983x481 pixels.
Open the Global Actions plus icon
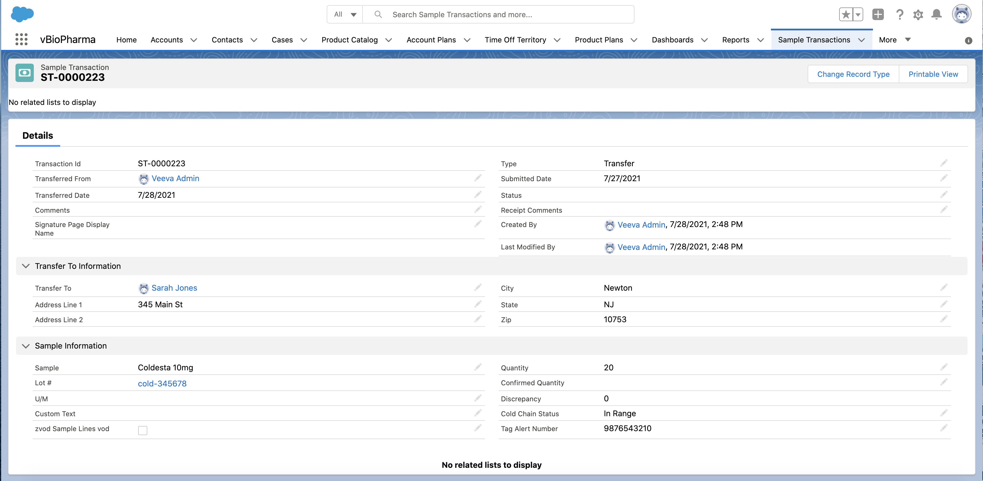(x=878, y=15)
